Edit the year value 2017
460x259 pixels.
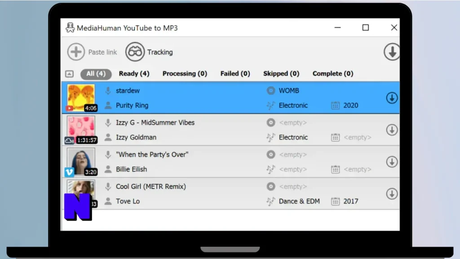(x=351, y=201)
